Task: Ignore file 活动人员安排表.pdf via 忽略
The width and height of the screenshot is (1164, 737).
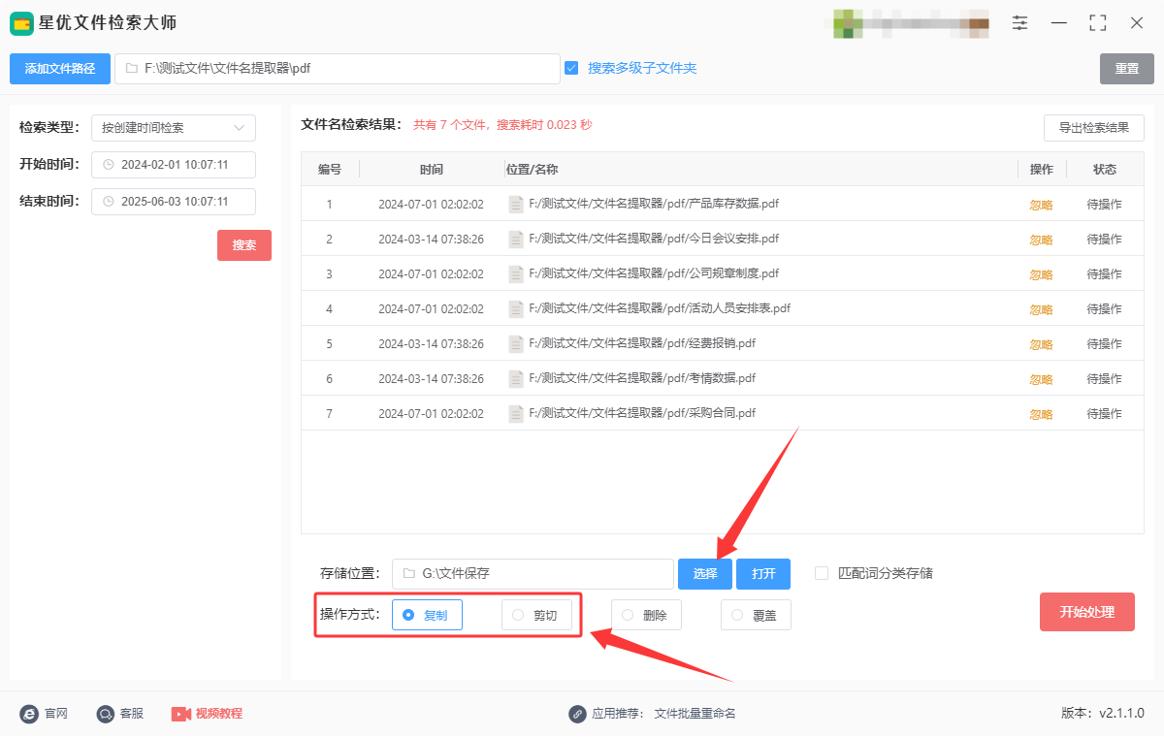Action: 1041,309
